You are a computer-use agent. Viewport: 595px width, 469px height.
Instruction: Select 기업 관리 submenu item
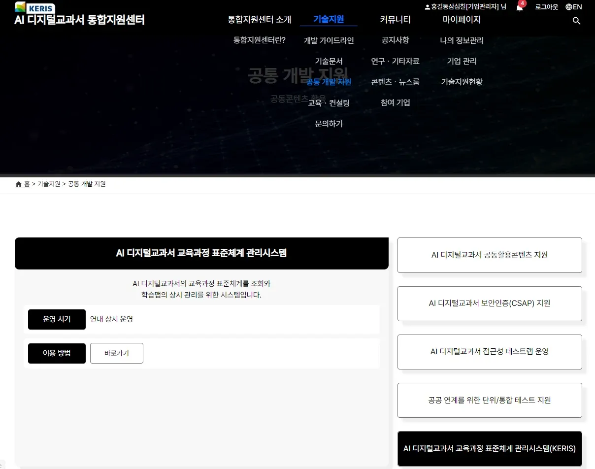click(x=462, y=61)
